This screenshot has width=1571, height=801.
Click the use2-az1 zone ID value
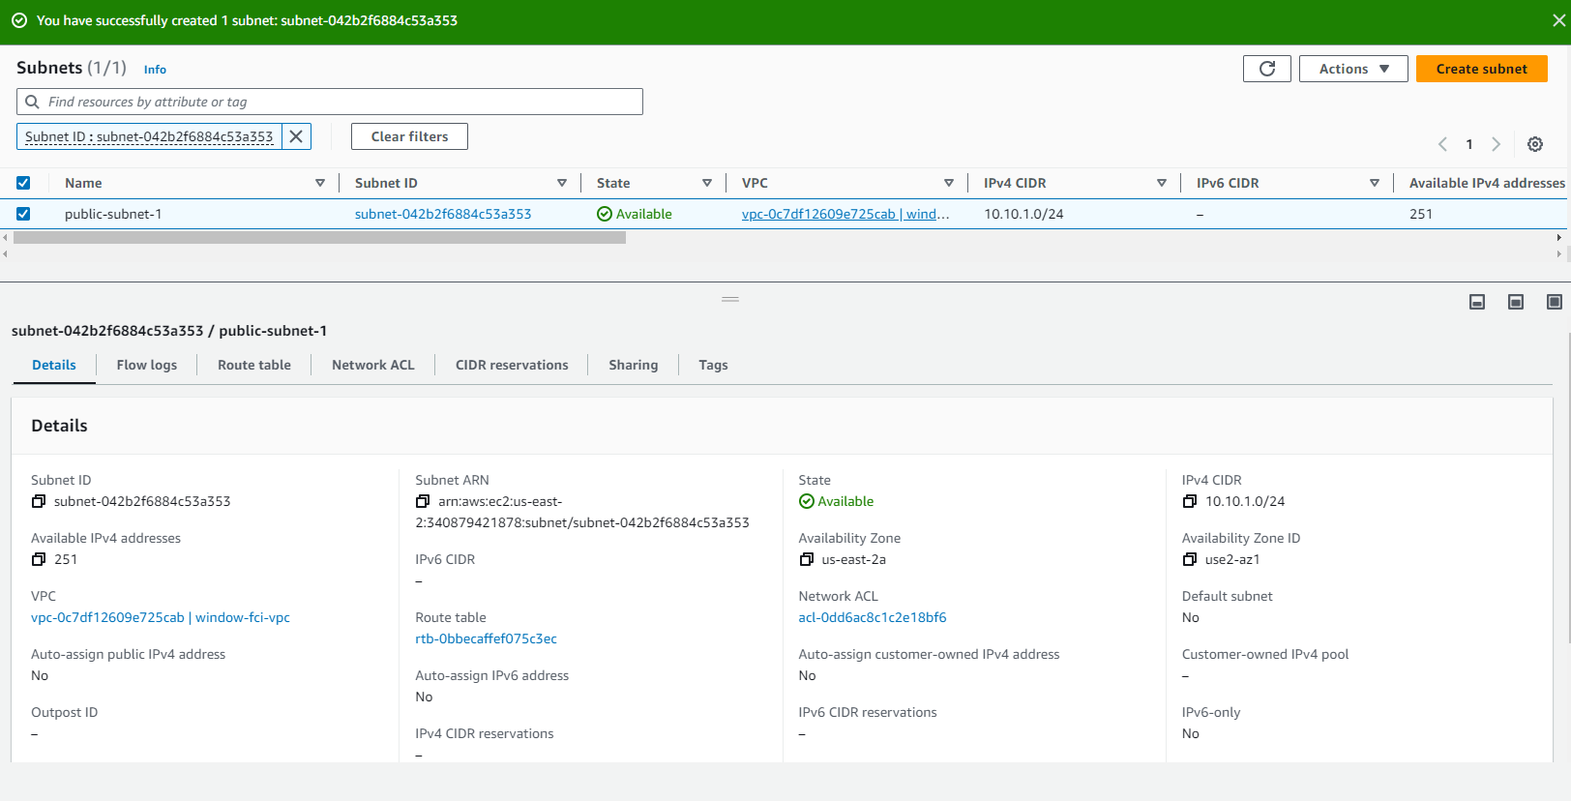[1232, 559]
